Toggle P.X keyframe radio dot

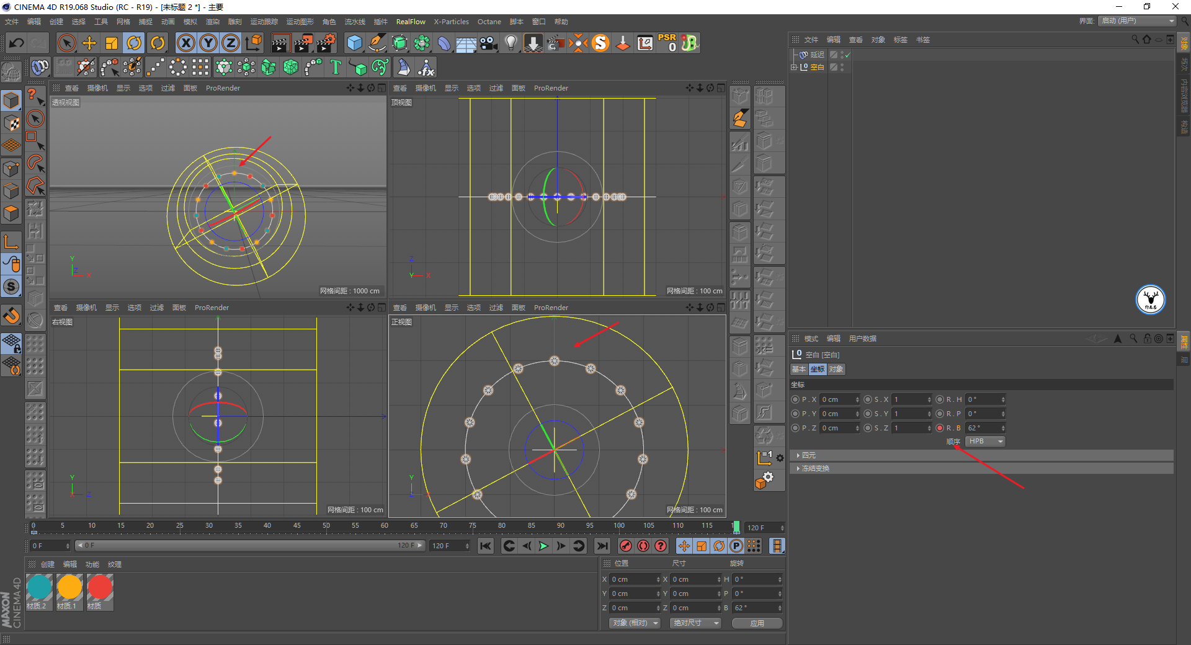tap(795, 399)
